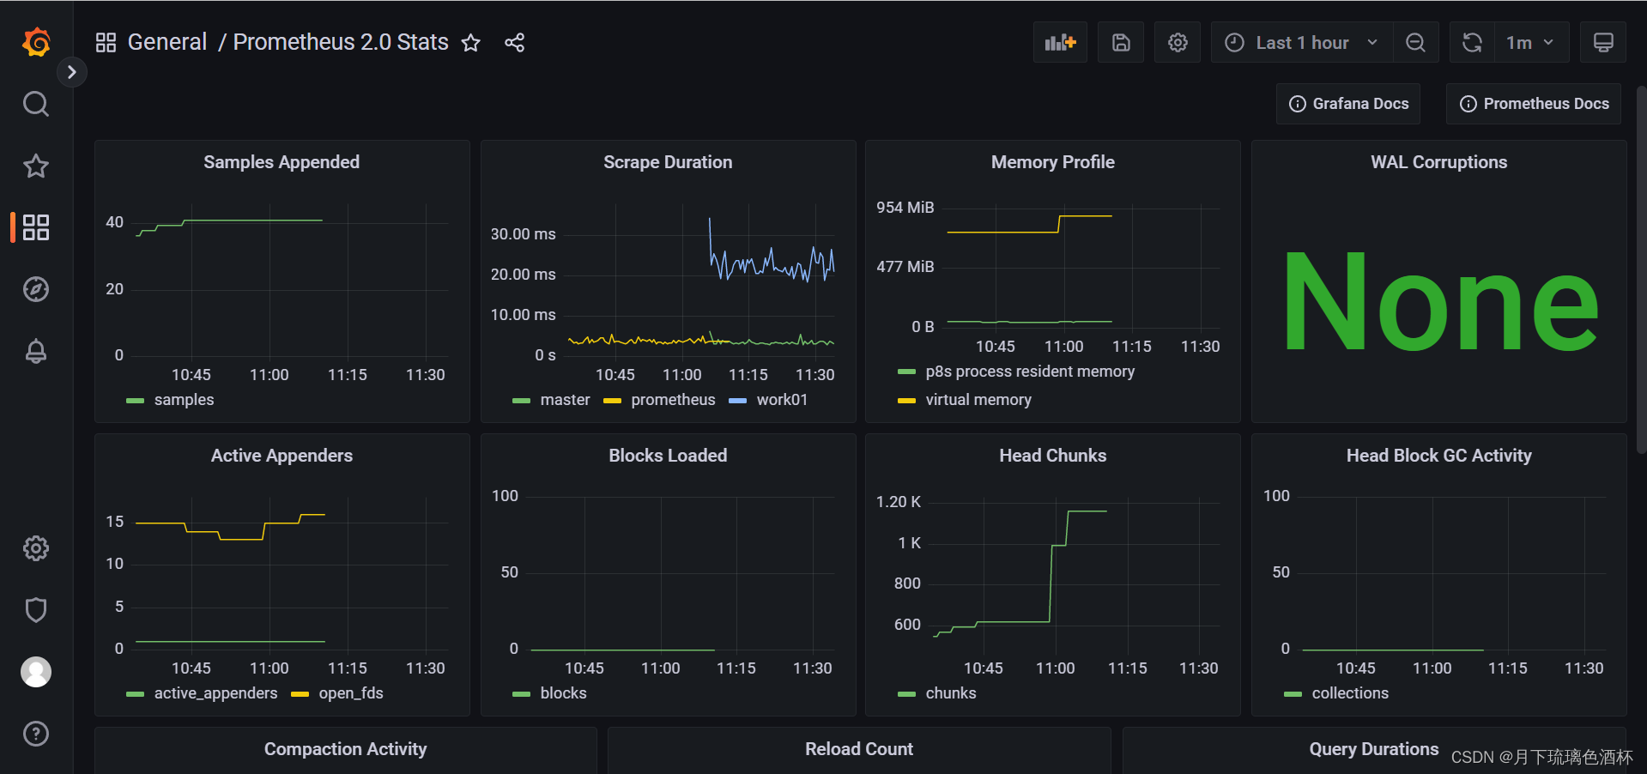Go to the General folder breadcrumb
The width and height of the screenshot is (1647, 774).
click(167, 42)
